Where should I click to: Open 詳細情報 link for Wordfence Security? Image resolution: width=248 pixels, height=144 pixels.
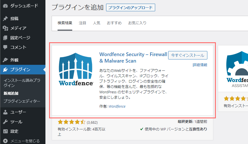point(200,65)
